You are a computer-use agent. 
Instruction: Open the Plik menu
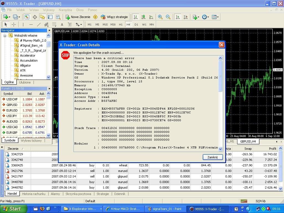pos(9,10)
